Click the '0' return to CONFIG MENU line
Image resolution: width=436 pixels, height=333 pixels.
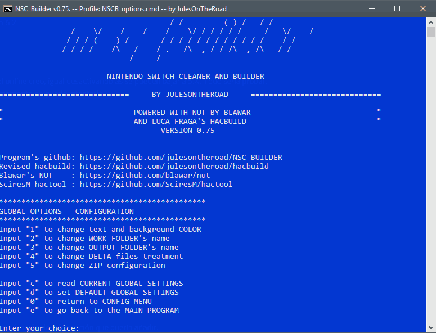[76, 301]
